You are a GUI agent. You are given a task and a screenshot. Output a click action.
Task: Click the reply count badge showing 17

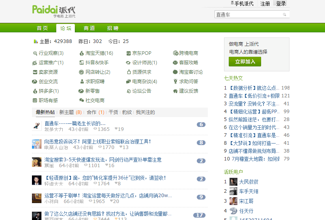[199, 215]
